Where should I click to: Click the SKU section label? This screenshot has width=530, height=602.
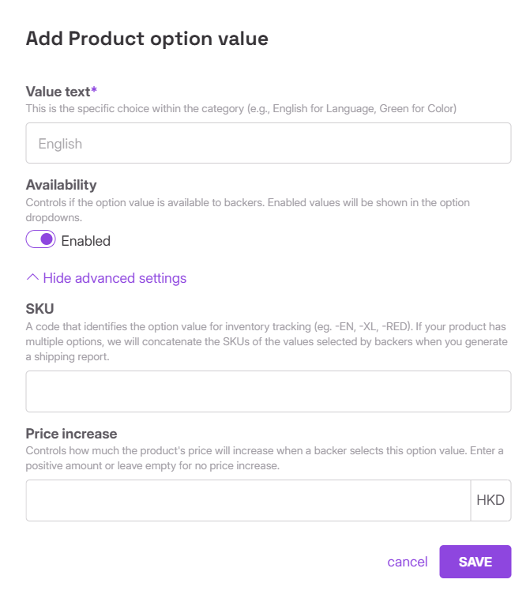coord(40,308)
